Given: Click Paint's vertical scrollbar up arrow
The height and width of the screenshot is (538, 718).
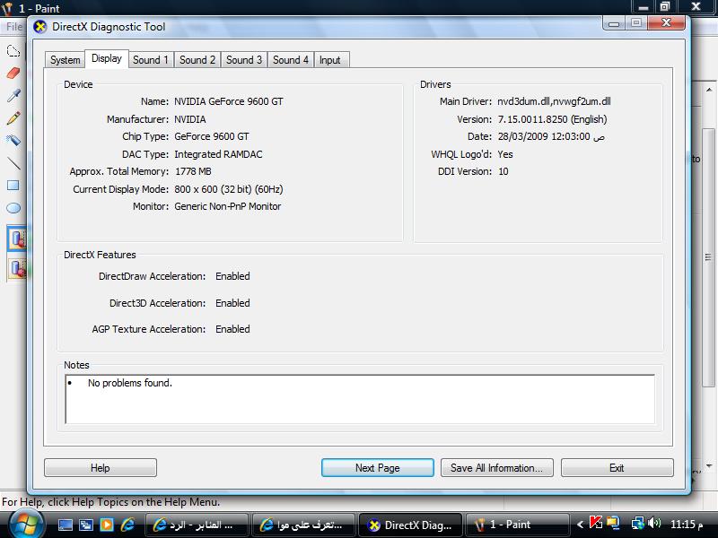Looking at the screenshot, I should [708, 90].
